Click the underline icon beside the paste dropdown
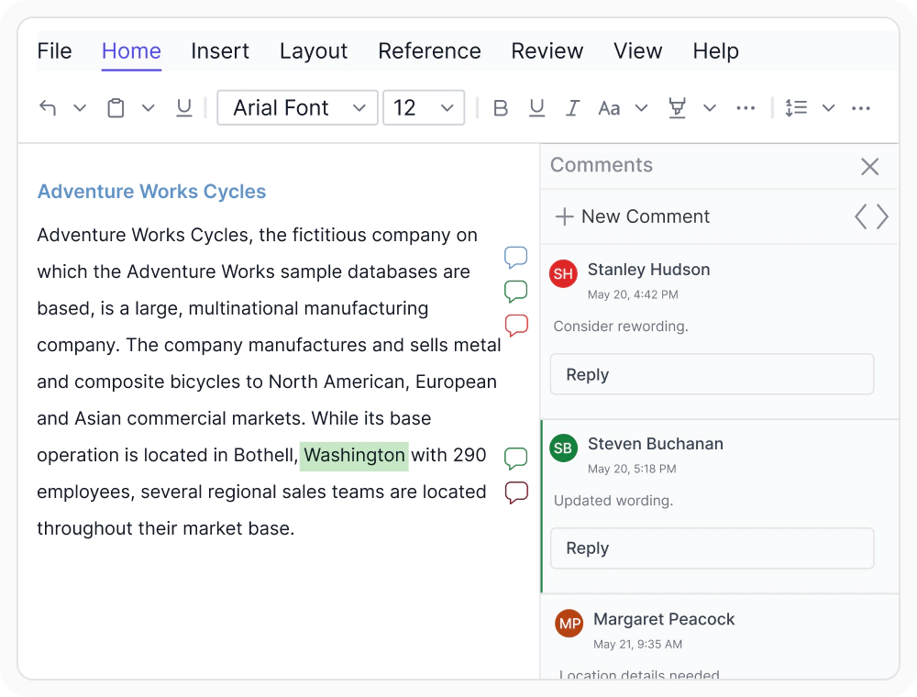917x697 pixels. [184, 108]
